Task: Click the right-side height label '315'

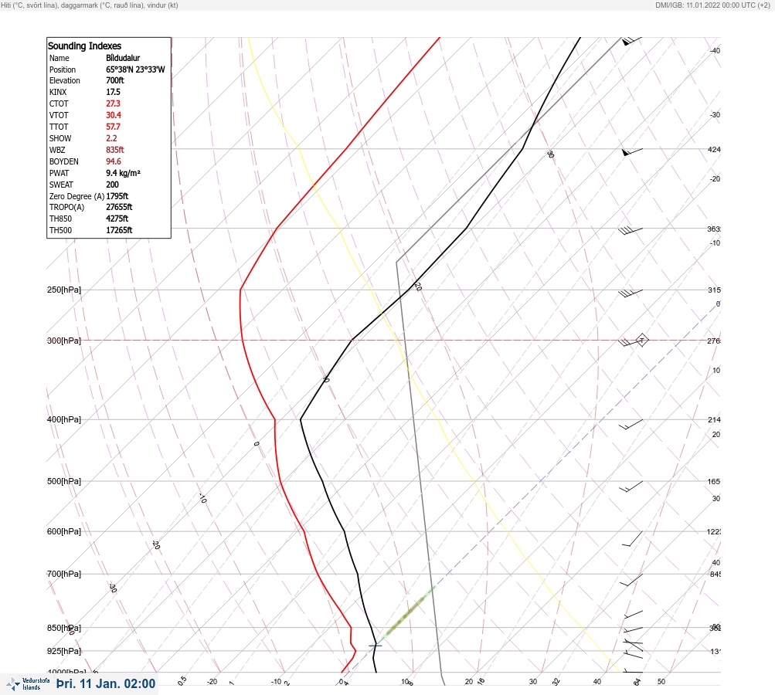Action: [714, 290]
